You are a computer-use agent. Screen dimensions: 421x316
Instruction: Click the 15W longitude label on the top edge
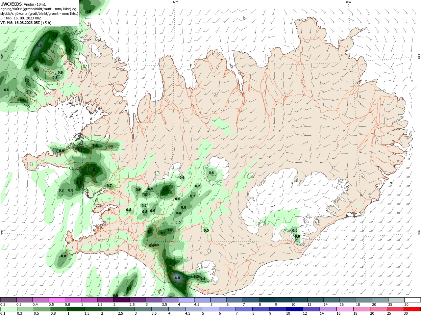(x=348, y=2)
